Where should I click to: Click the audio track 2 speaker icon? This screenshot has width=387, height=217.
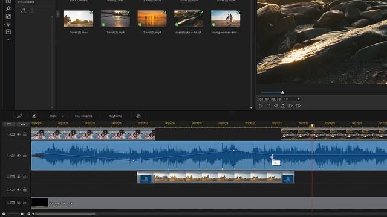click(x=12, y=190)
